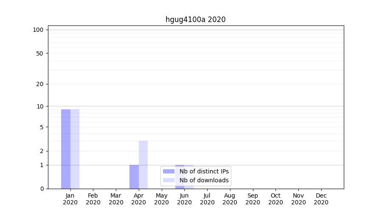Click the light blue downloads legend swatch

pos(169,180)
